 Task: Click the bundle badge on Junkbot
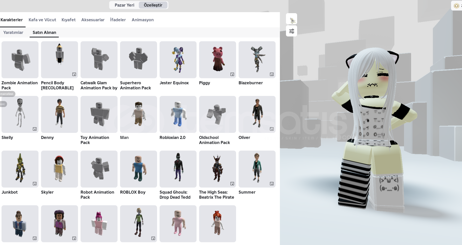(35, 183)
